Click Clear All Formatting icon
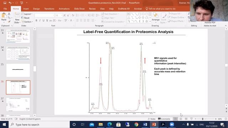 [x=73, y=15]
